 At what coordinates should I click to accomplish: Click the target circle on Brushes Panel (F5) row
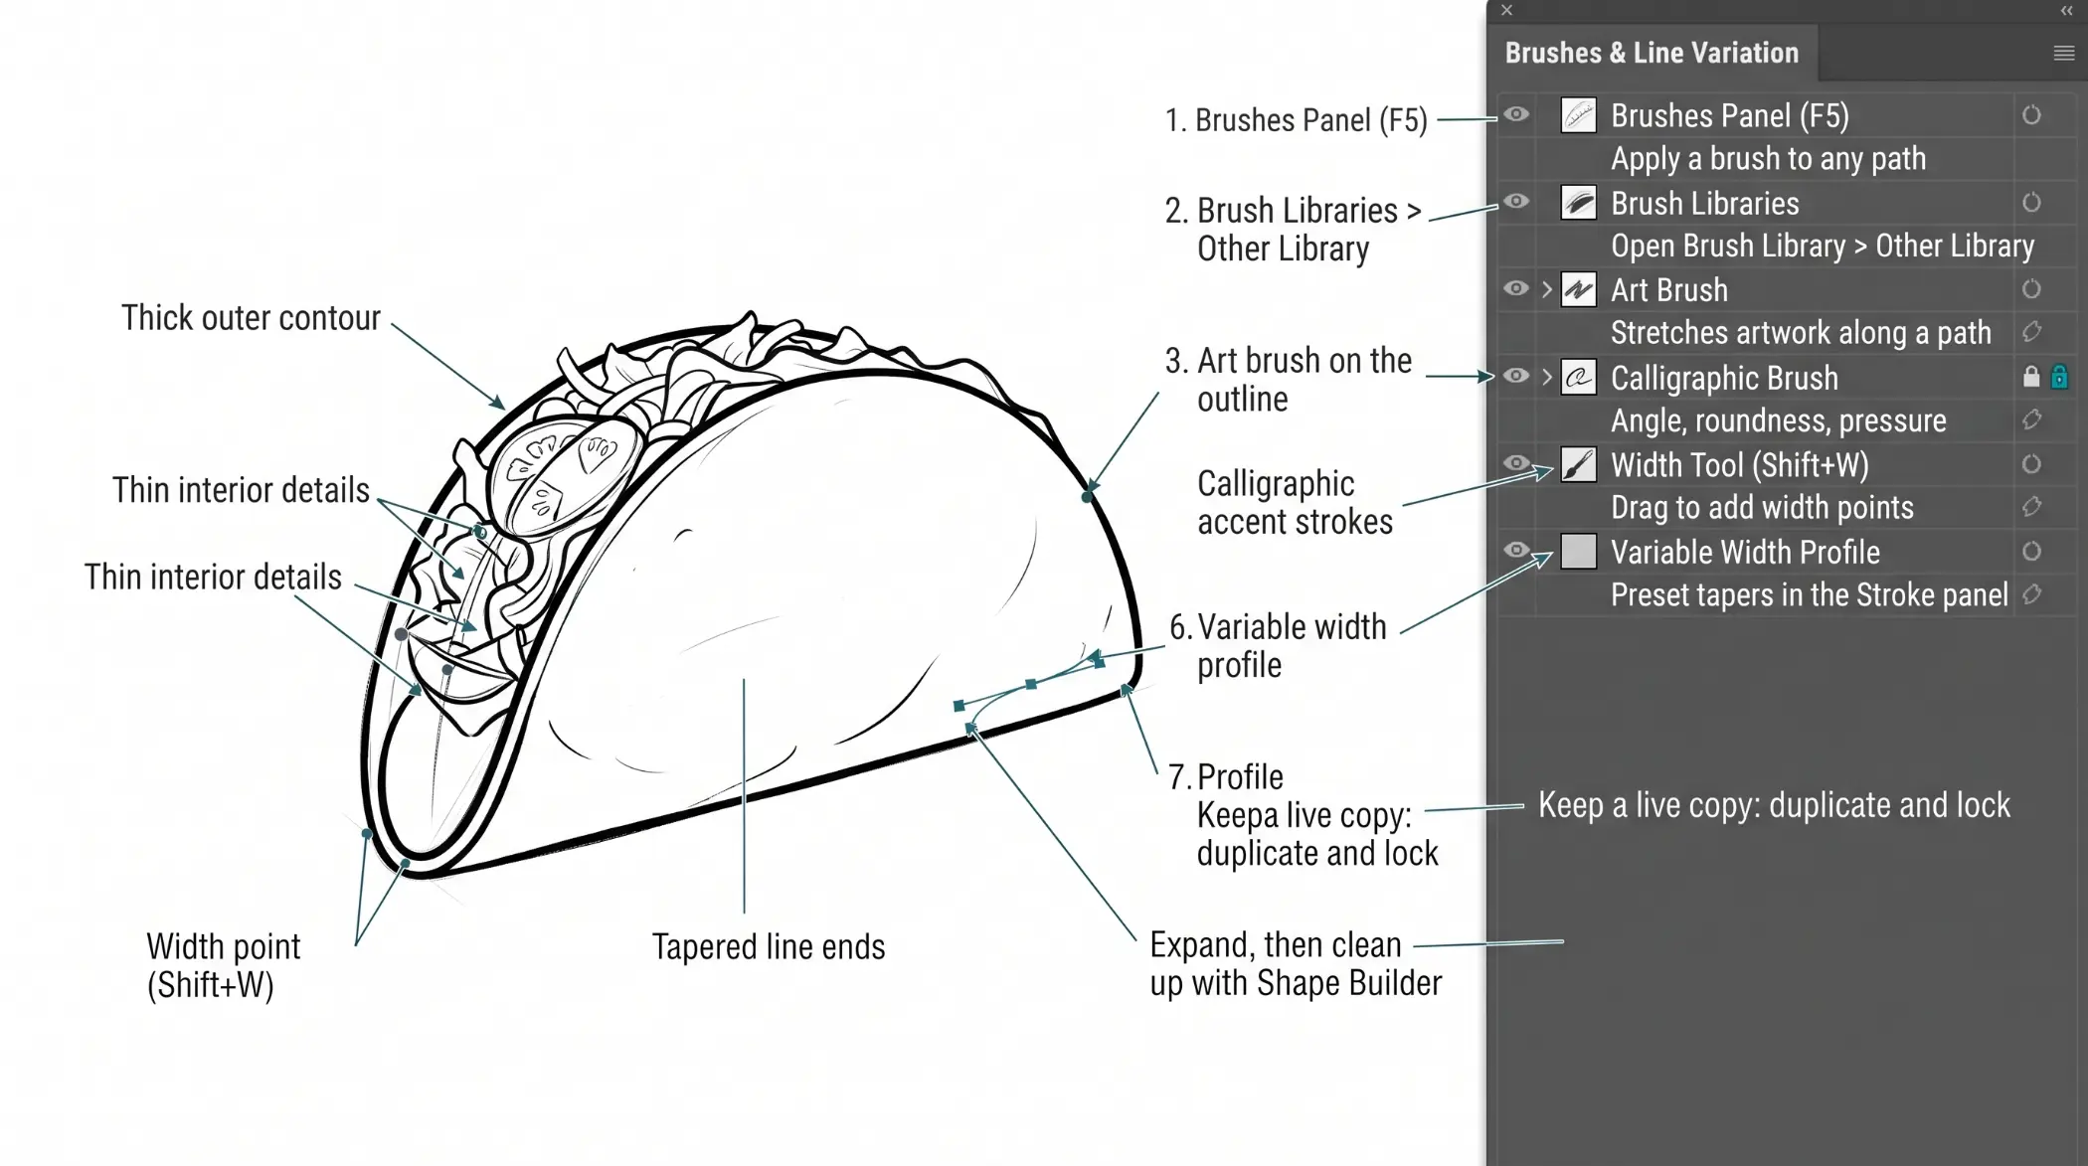pyautogui.click(x=2031, y=115)
